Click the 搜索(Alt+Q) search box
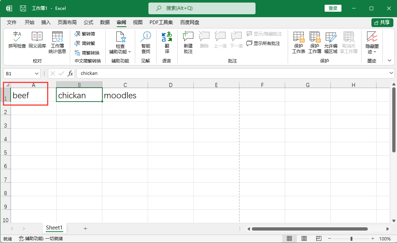 click(x=202, y=8)
